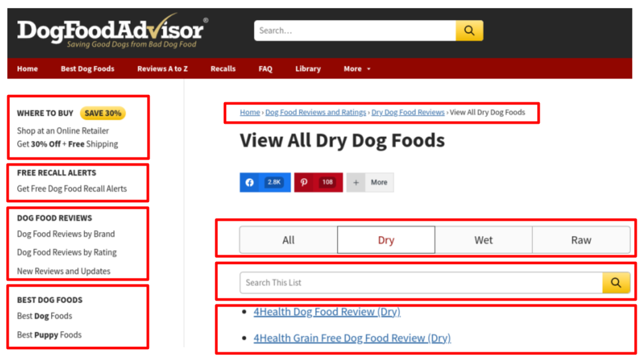638x359 pixels.
Task: Open Dog Food Reviews by Brand
Action: [66, 234]
